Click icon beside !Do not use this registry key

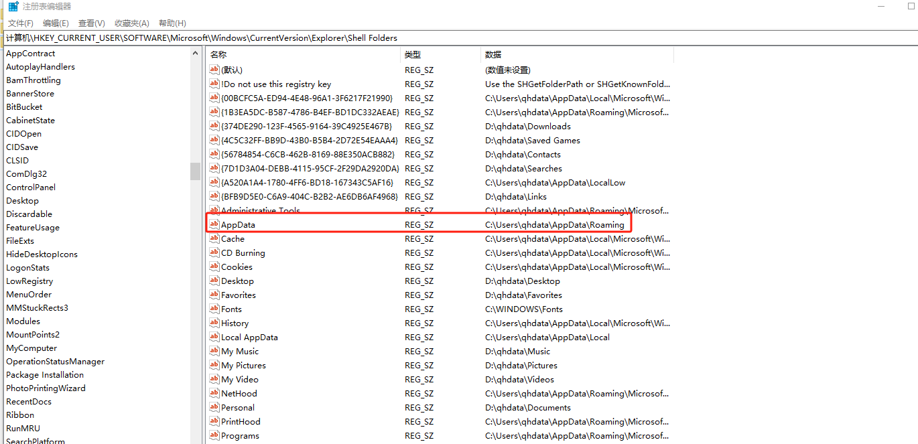point(214,84)
